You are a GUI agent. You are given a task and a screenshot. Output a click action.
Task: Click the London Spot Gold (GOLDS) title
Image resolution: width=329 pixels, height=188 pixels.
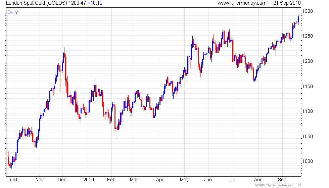(x=37, y=3)
